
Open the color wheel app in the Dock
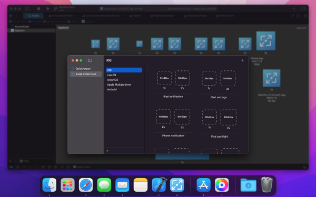(222, 185)
